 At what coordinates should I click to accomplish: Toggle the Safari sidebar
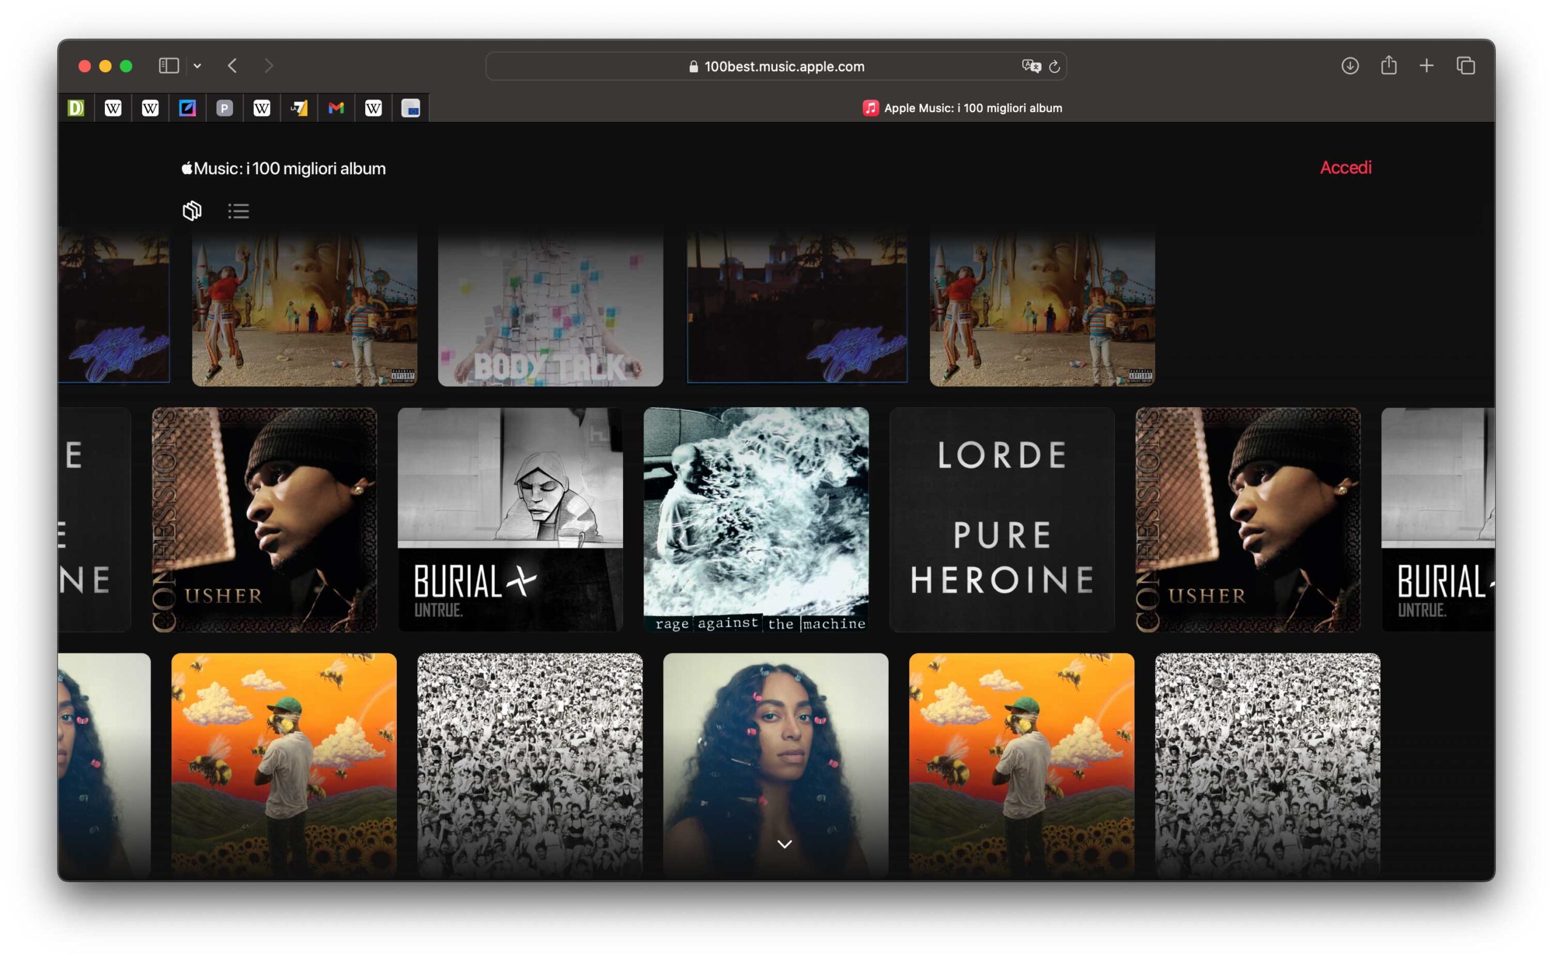pyautogui.click(x=169, y=66)
